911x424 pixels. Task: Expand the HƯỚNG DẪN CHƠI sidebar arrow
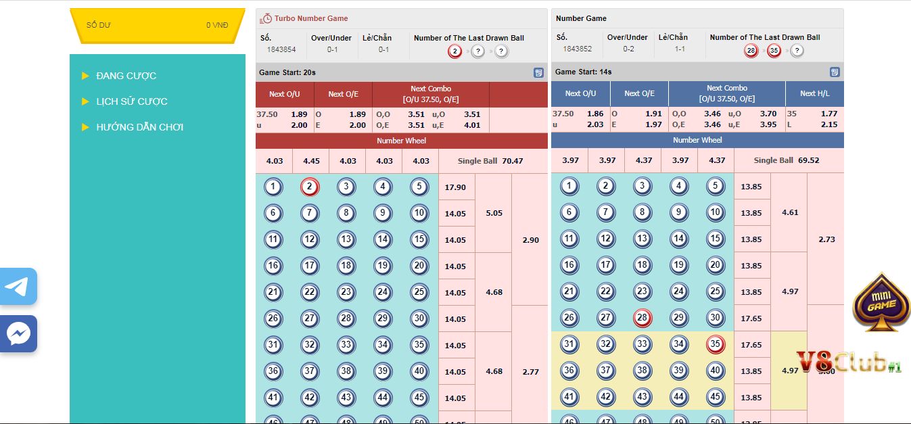(86, 127)
